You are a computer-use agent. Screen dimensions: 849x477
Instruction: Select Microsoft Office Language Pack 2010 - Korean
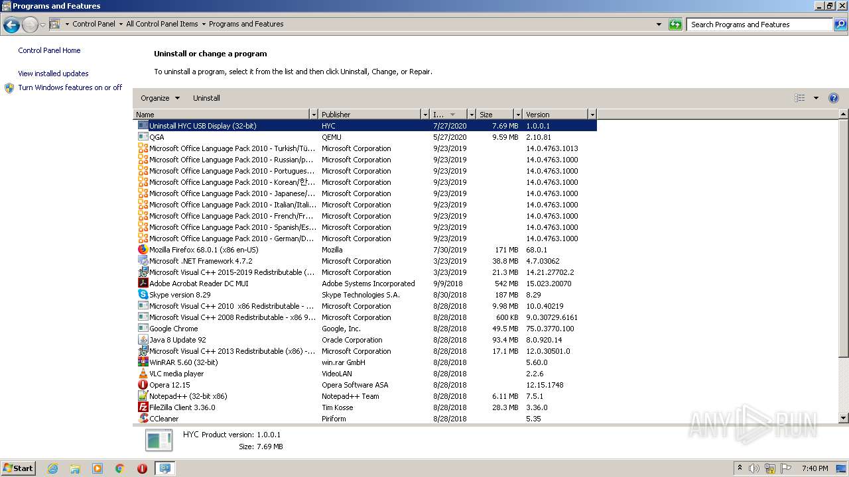click(x=365, y=182)
